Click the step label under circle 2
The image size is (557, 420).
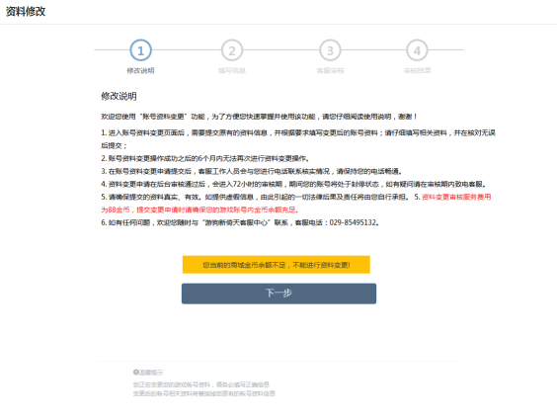pyautogui.click(x=232, y=71)
